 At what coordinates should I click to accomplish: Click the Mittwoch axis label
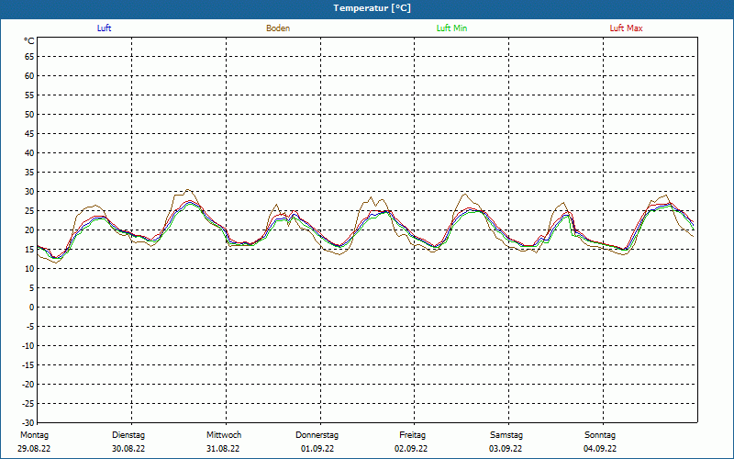point(224,435)
